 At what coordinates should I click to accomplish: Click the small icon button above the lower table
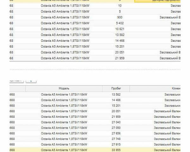[x=31, y=81]
